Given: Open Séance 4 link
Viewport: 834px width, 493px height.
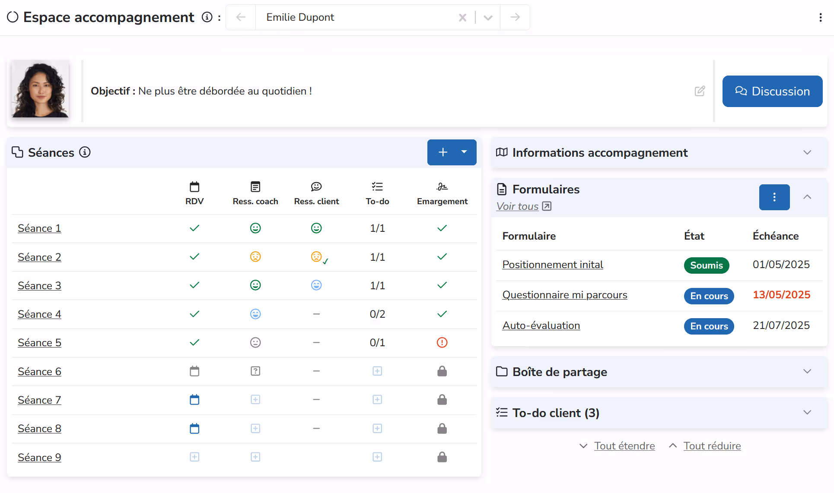Looking at the screenshot, I should tap(39, 314).
